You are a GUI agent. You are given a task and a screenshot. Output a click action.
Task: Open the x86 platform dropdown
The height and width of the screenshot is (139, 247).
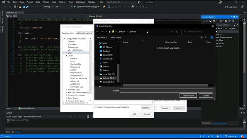[63, 7]
